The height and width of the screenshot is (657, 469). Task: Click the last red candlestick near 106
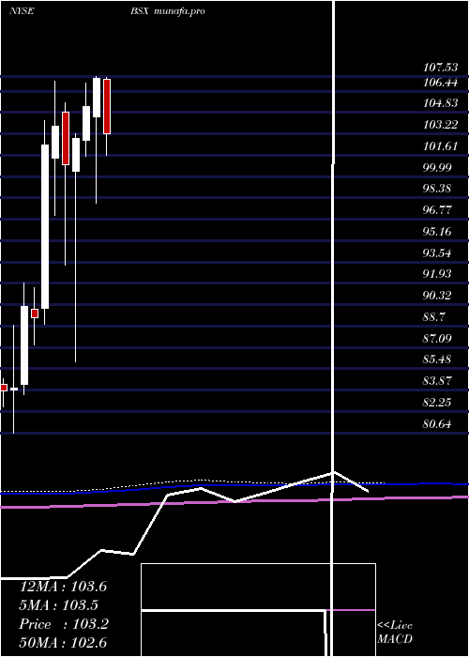click(107, 106)
